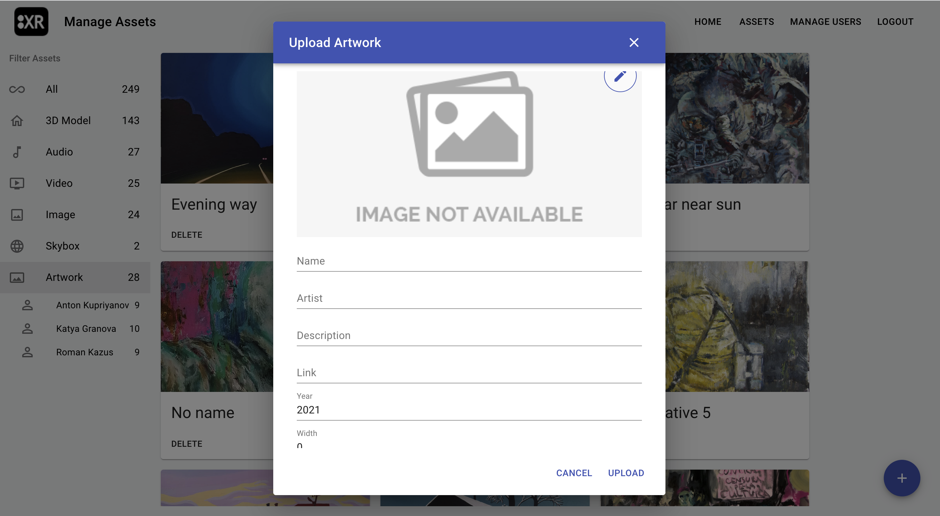
Task: Click the plus add asset button
Action: tap(901, 478)
